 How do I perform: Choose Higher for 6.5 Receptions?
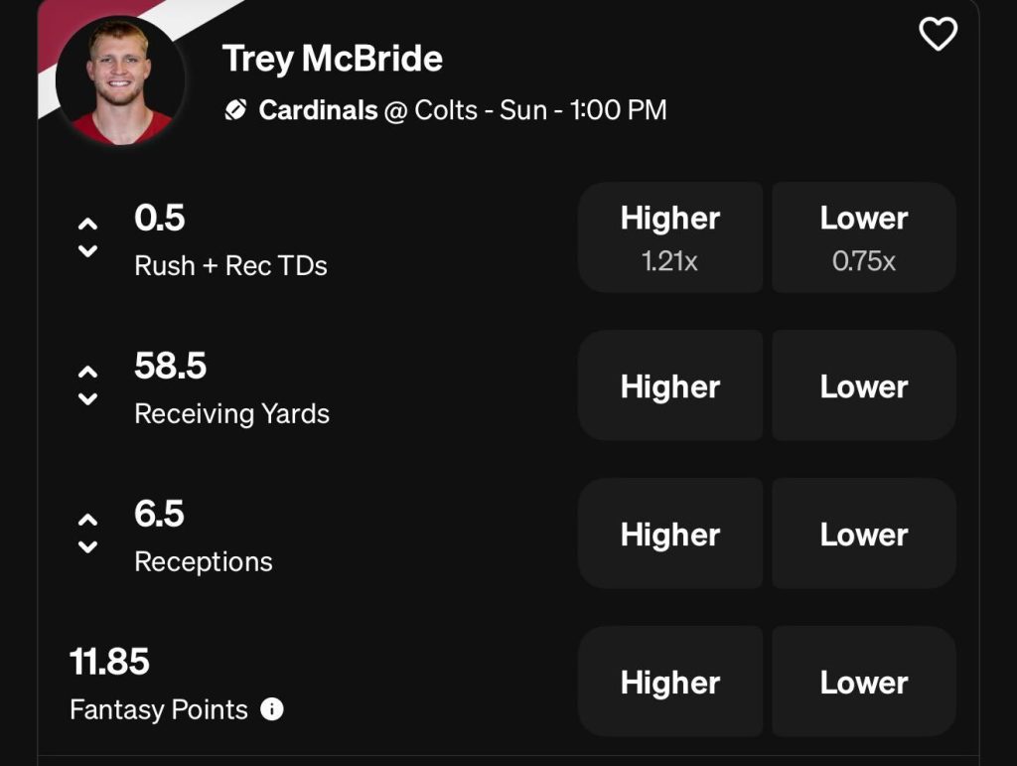point(670,534)
